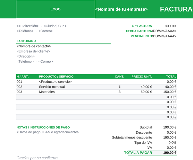
Task: Click the LOGO placeholder box
Action: coord(55,9)
